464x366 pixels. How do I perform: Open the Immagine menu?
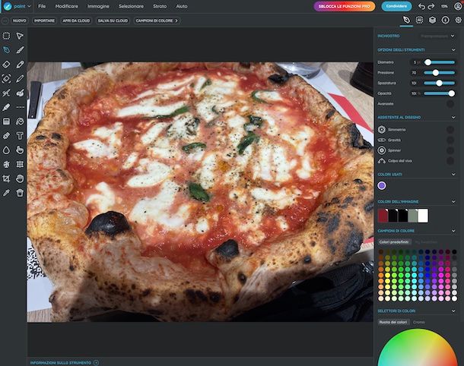click(x=98, y=6)
